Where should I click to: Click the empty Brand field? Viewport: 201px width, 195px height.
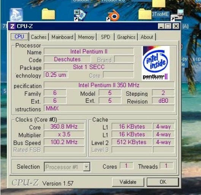pyautogui.click(x=124, y=59)
